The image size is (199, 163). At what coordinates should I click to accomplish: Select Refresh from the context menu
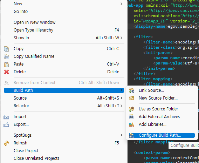(64, 143)
